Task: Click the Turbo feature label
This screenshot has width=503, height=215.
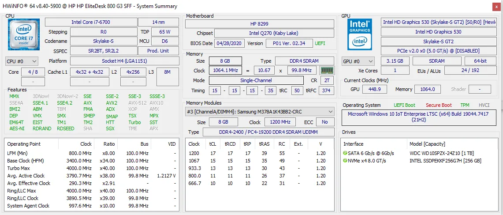Action: 135,122
